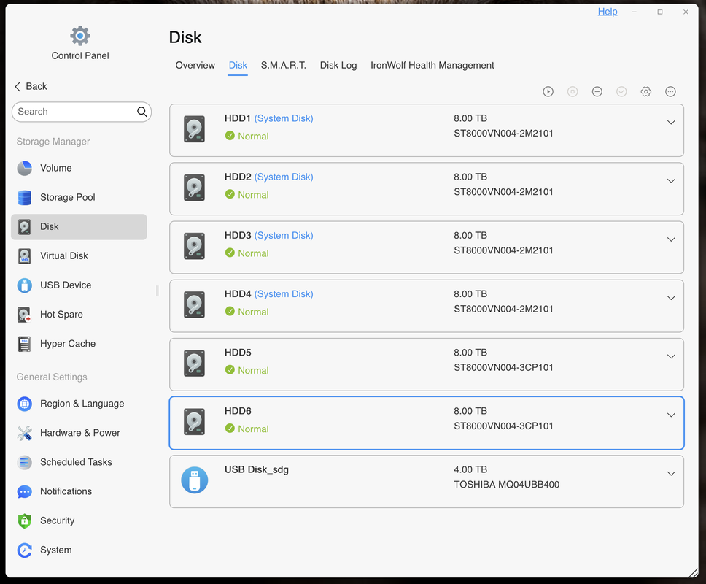The height and width of the screenshot is (584, 706).
Task: Click the HDD5 hard drive icon
Action: coord(194,364)
